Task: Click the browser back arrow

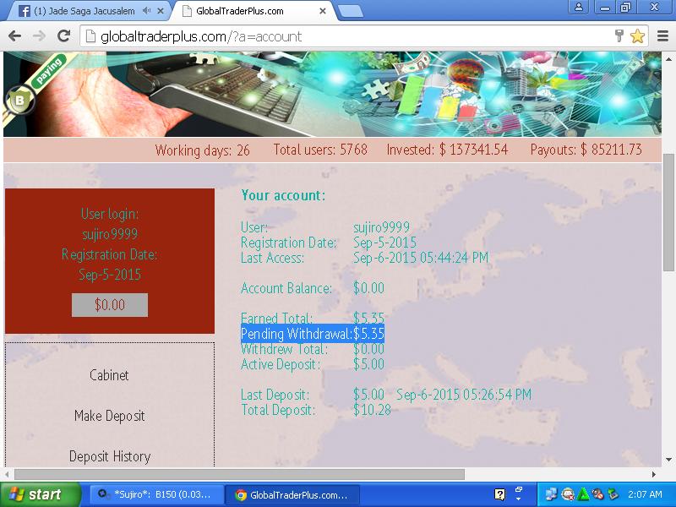Action: [15, 36]
